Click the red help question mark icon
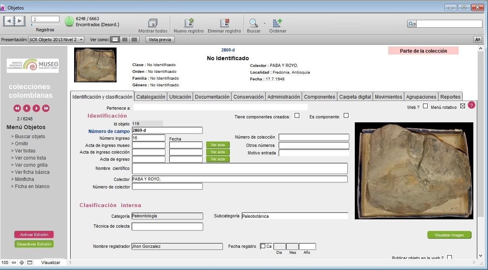This screenshot has width=488, height=270. 471,105
